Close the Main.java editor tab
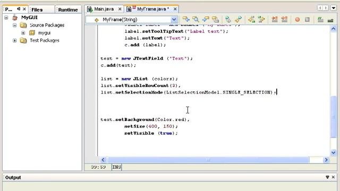Image resolution: width=340 pixels, height=191 pixels. (120, 9)
